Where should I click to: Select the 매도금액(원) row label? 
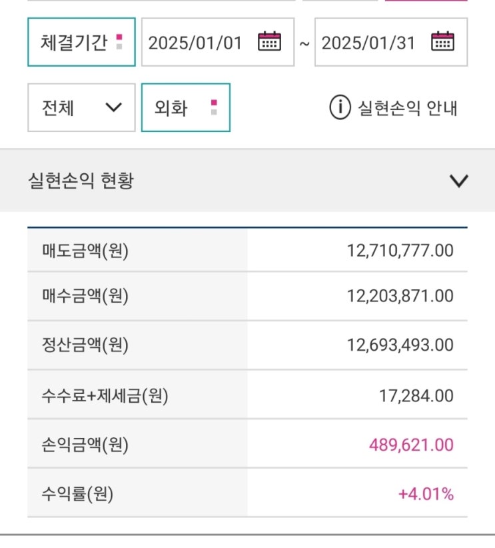point(85,251)
